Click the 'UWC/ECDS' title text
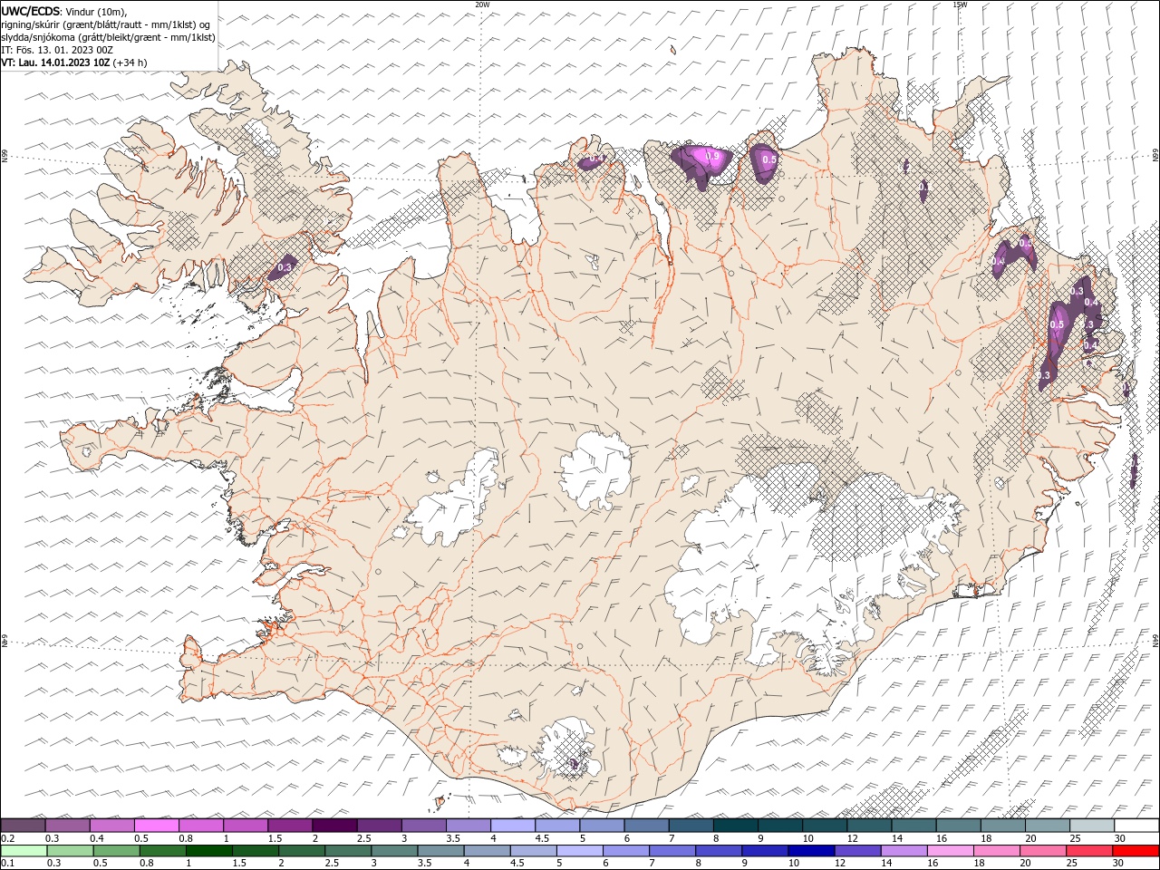This screenshot has width=1160, height=870. (x=30, y=11)
